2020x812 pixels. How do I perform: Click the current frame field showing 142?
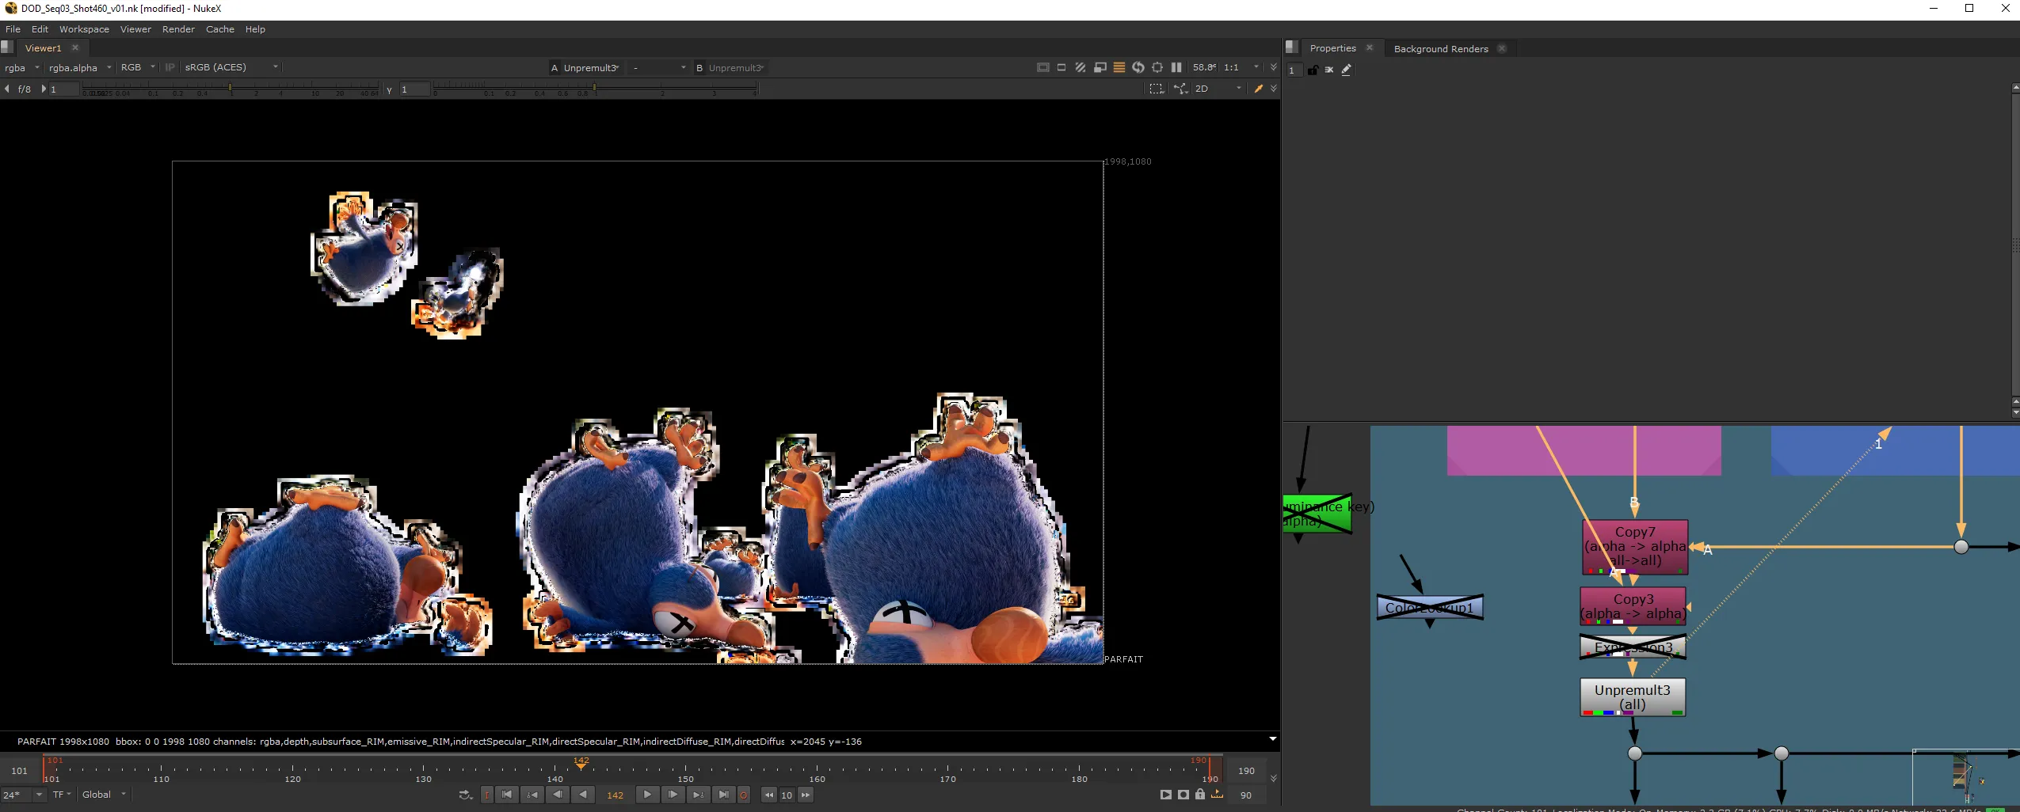pos(615,795)
